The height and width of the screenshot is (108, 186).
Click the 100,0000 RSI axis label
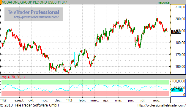click(178, 81)
